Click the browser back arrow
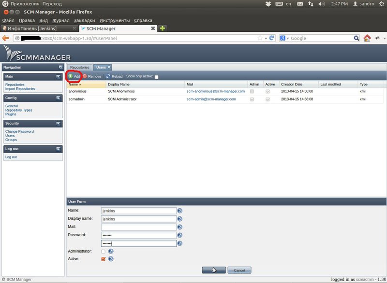This screenshot has height=283, width=387. [x=6, y=38]
